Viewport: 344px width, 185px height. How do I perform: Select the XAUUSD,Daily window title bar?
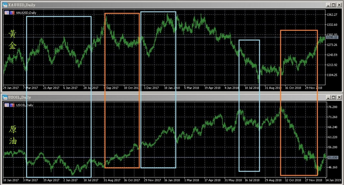(143, 5)
